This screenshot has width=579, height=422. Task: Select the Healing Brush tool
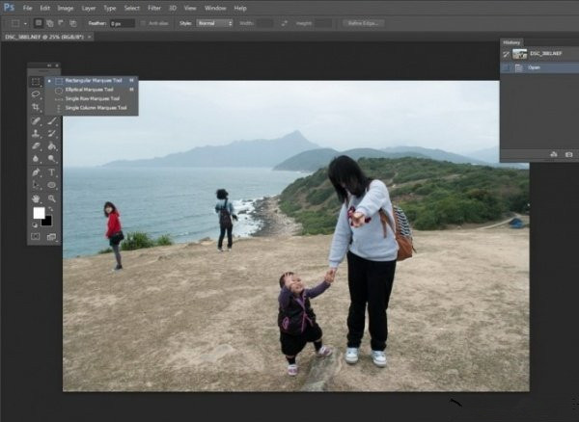[36, 121]
